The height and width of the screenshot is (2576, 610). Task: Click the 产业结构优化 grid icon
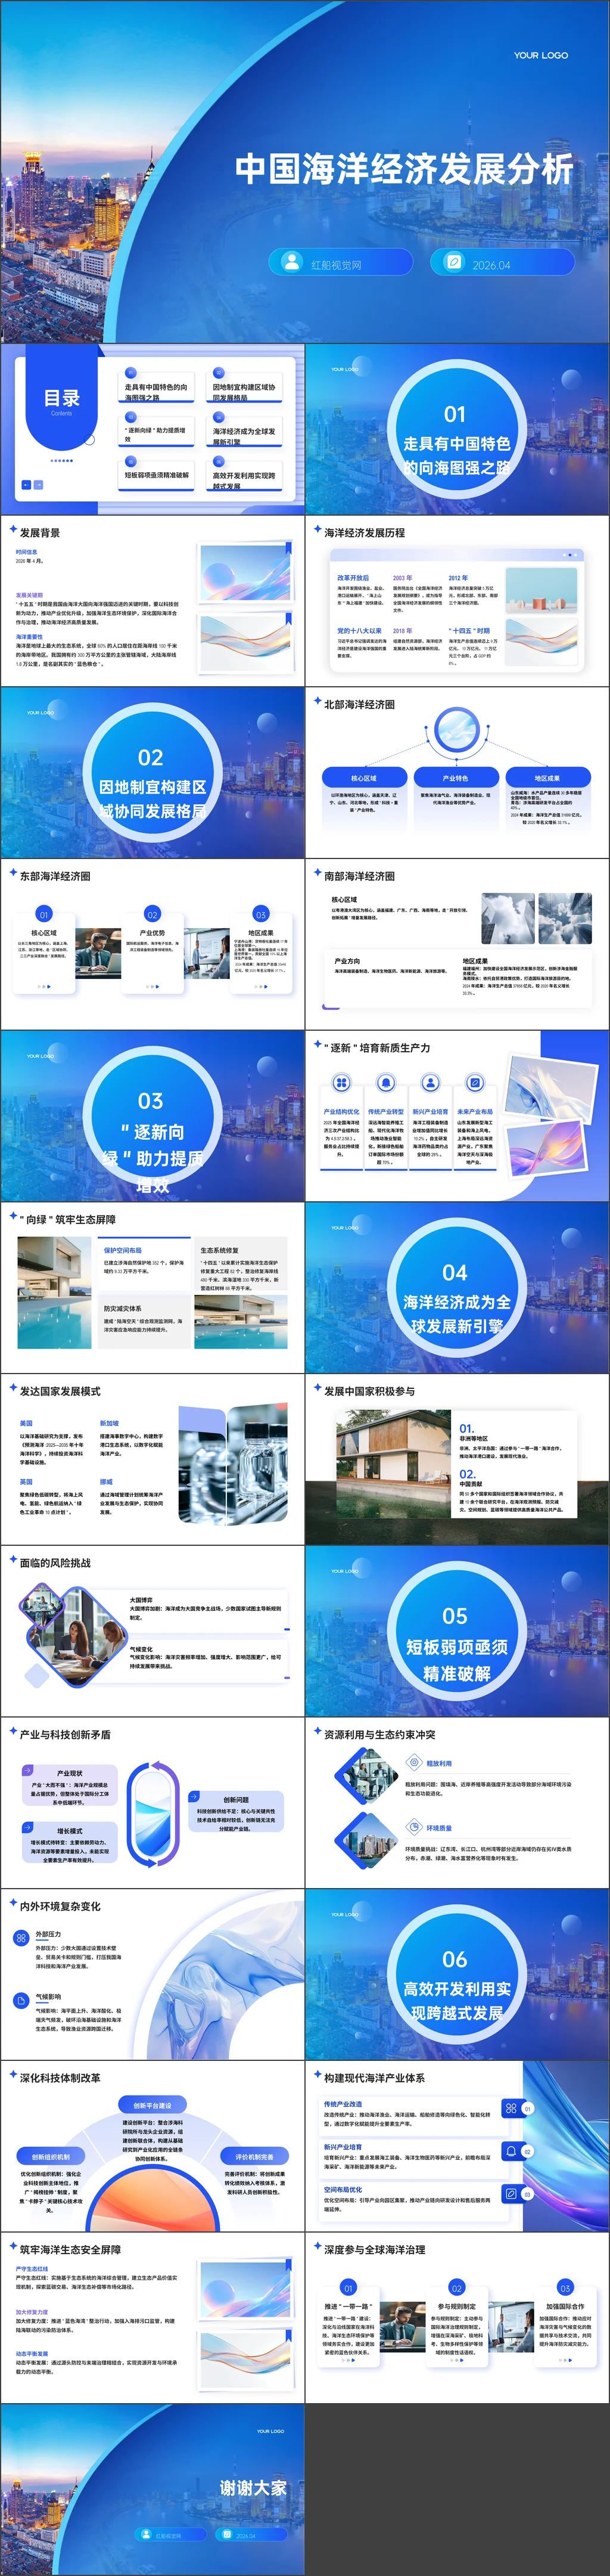point(341,1083)
